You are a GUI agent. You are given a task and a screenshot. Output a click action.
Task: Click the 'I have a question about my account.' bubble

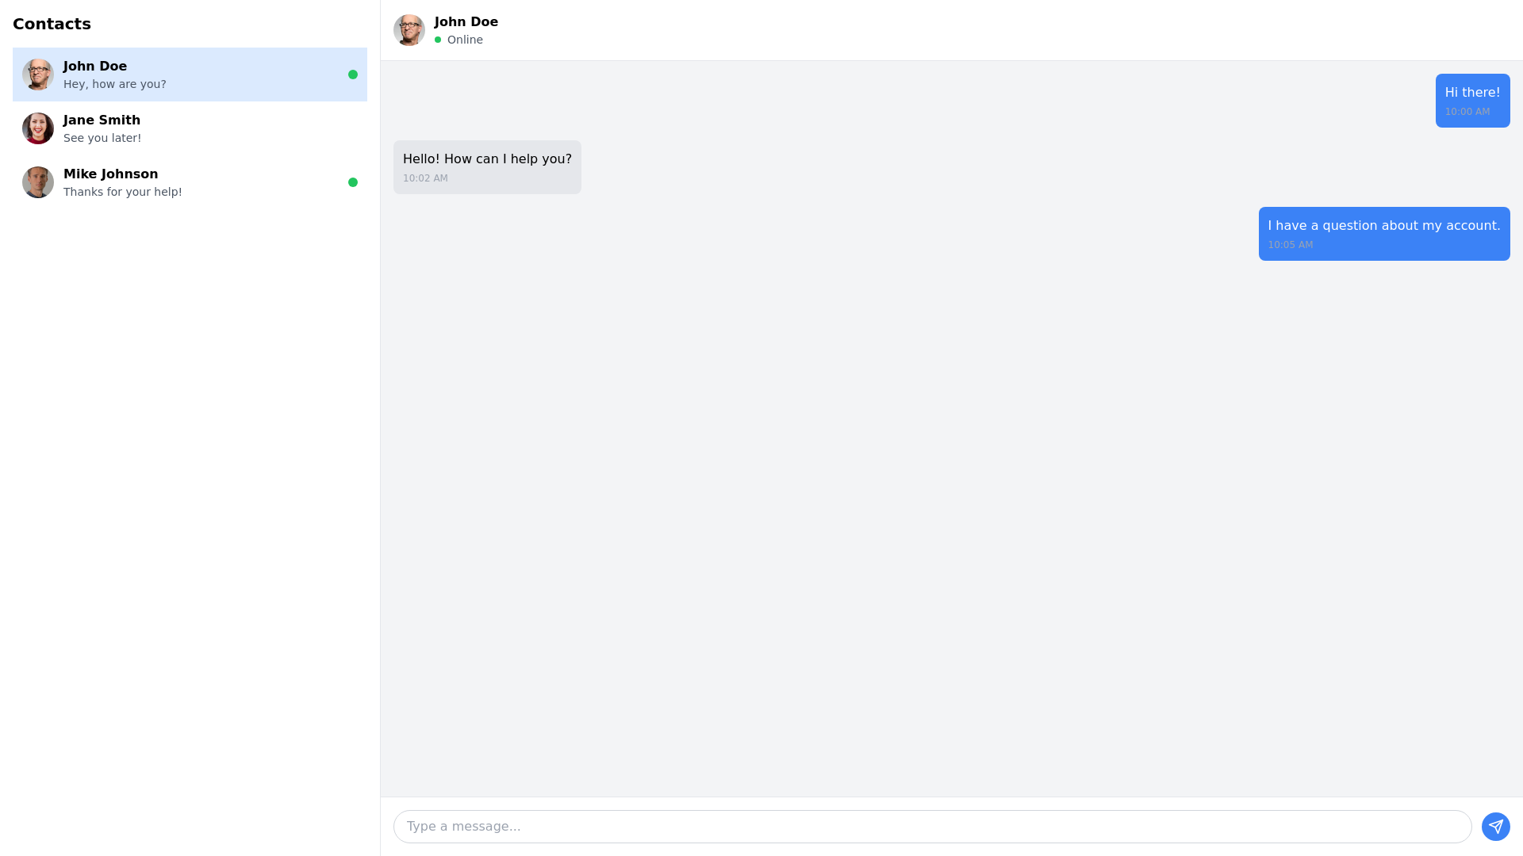point(1384,234)
